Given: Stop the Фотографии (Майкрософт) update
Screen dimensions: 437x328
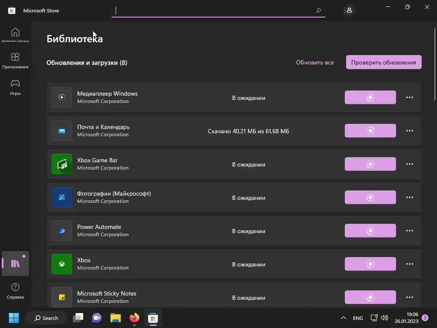Looking at the screenshot, I should click(370, 197).
